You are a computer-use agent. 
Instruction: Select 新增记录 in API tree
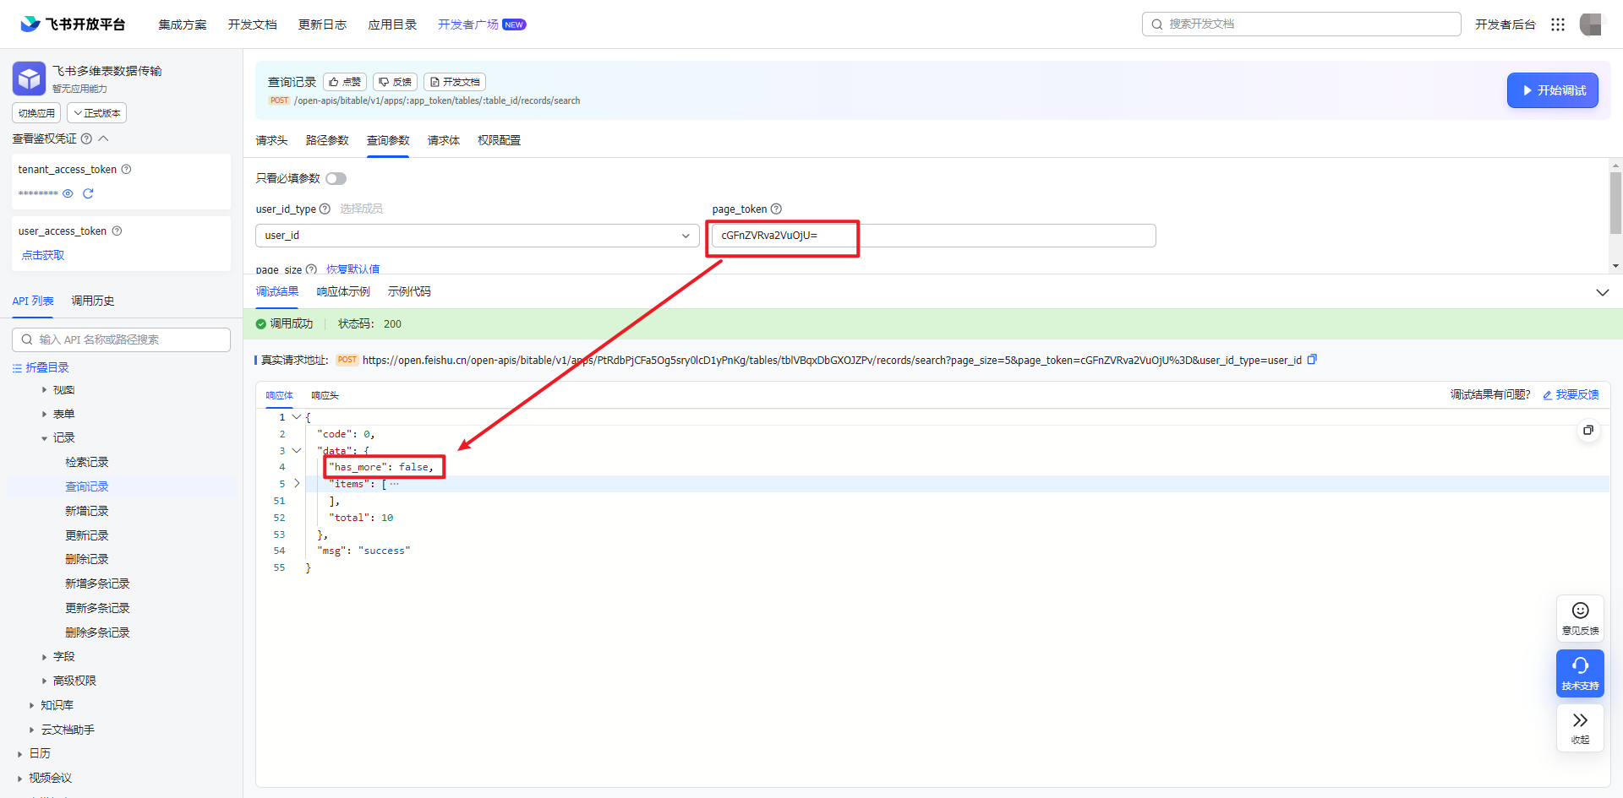coord(87,511)
